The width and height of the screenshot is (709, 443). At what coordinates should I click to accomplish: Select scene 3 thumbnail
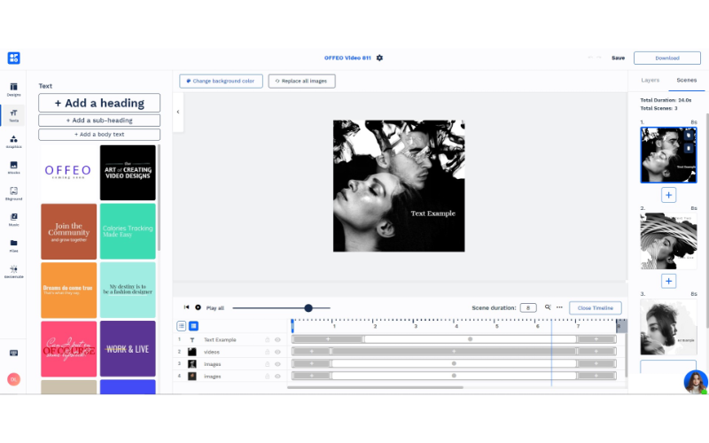(x=668, y=327)
